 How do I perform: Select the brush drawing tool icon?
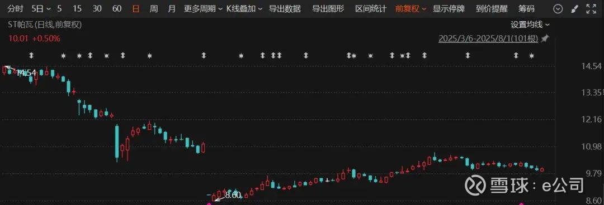pos(574,9)
